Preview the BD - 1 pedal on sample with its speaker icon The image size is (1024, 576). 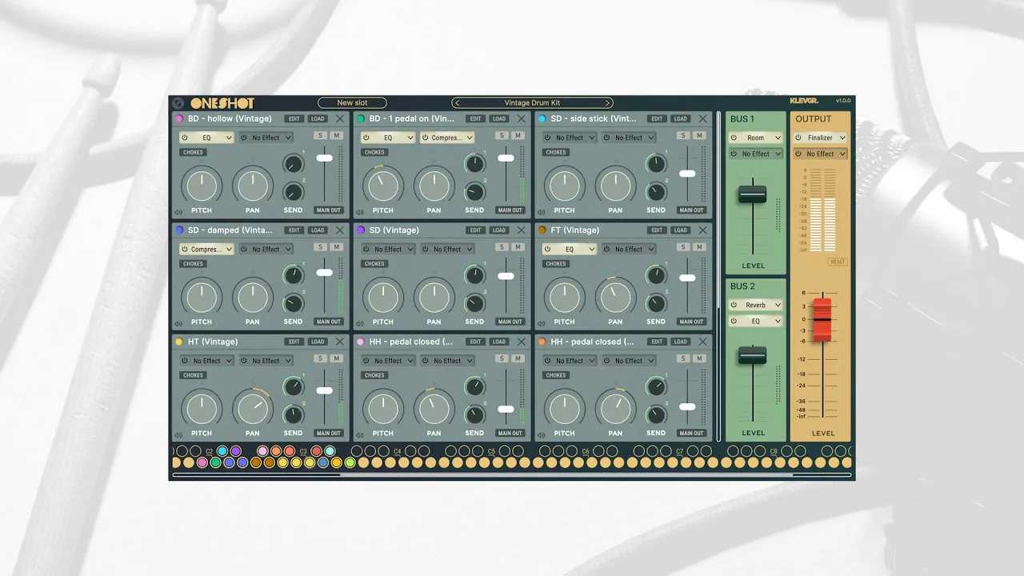[x=359, y=212]
